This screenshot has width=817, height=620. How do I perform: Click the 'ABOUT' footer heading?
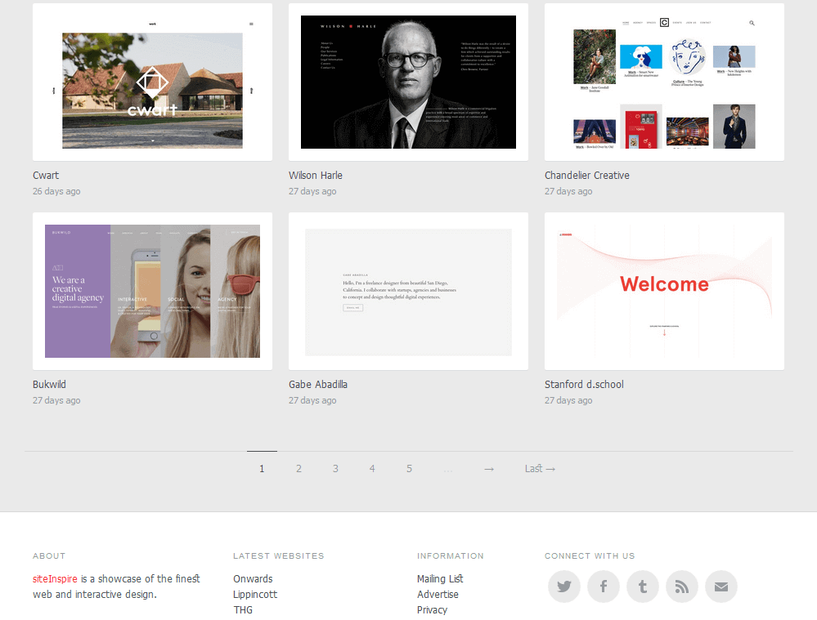coord(49,556)
